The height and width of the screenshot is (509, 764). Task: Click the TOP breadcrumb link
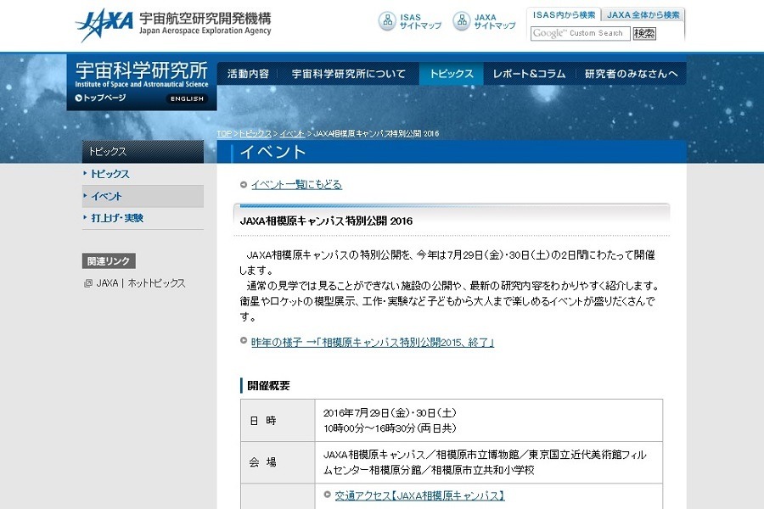pyautogui.click(x=224, y=133)
